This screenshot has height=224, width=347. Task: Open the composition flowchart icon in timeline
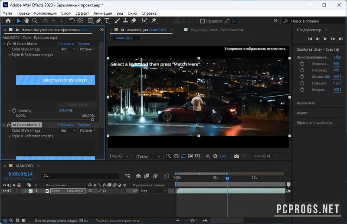pos(127,176)
